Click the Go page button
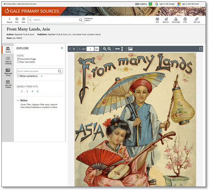Image resolution: width=210 pixels, height=191 pixels. (97, 49)
